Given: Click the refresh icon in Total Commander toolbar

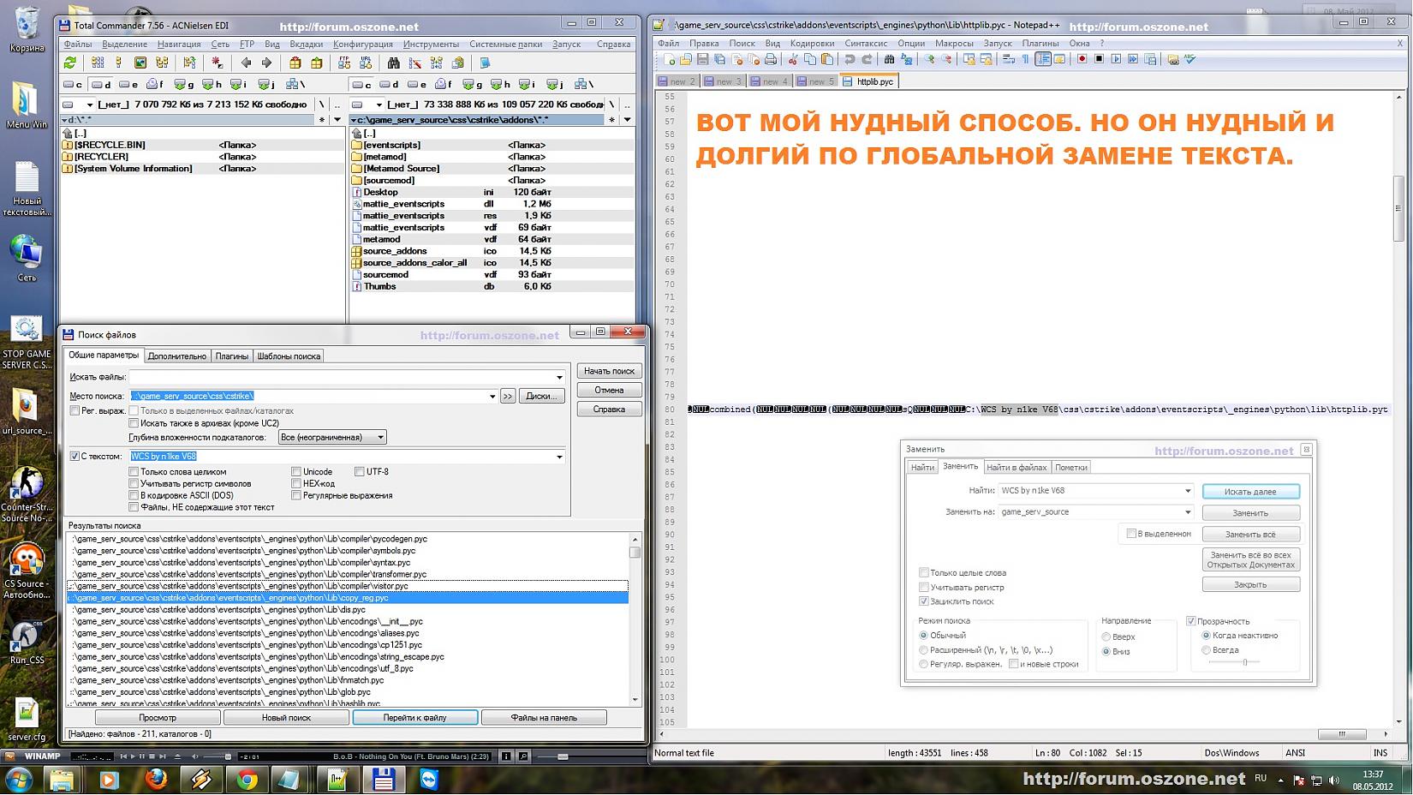Looking at the screenshot, I should coord(70,63).
